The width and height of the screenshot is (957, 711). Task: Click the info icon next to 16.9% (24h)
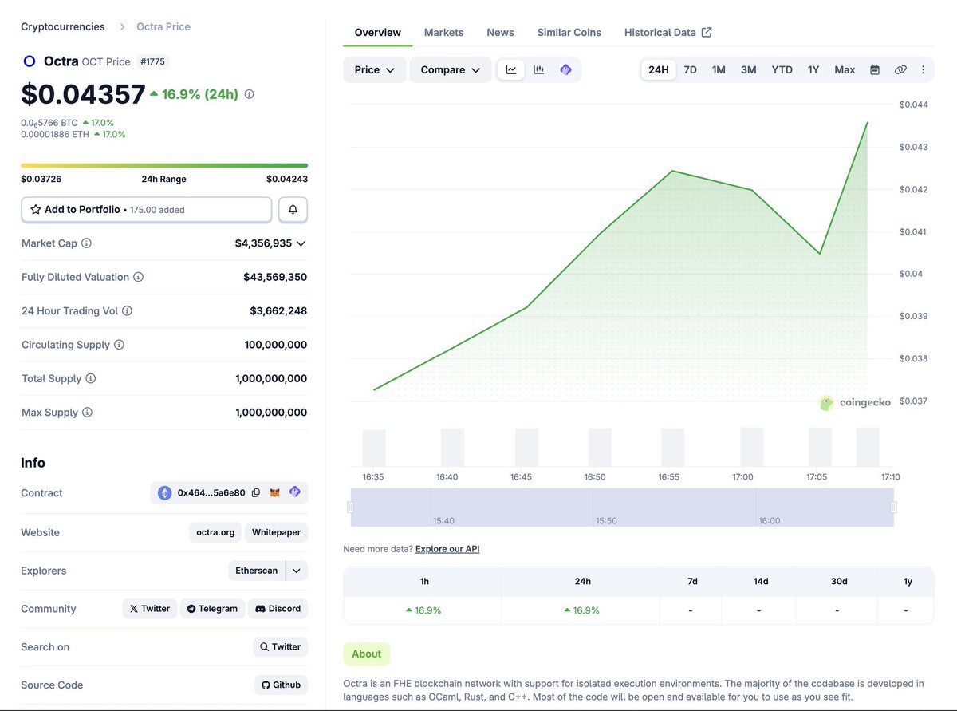click(x=249, y=94)
